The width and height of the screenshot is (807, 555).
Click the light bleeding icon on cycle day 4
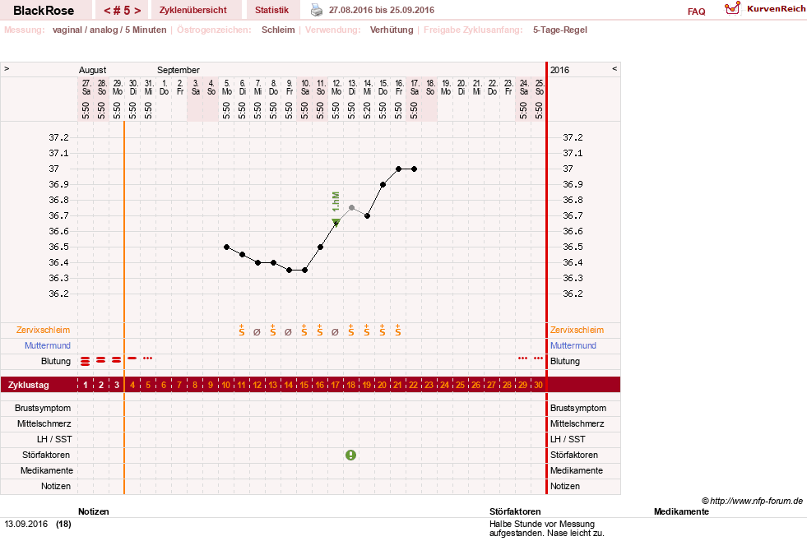point(132,358)
